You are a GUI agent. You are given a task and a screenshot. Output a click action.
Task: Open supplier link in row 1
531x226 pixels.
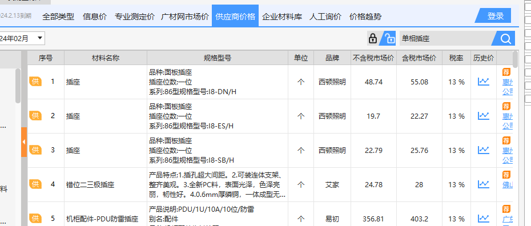507,87
